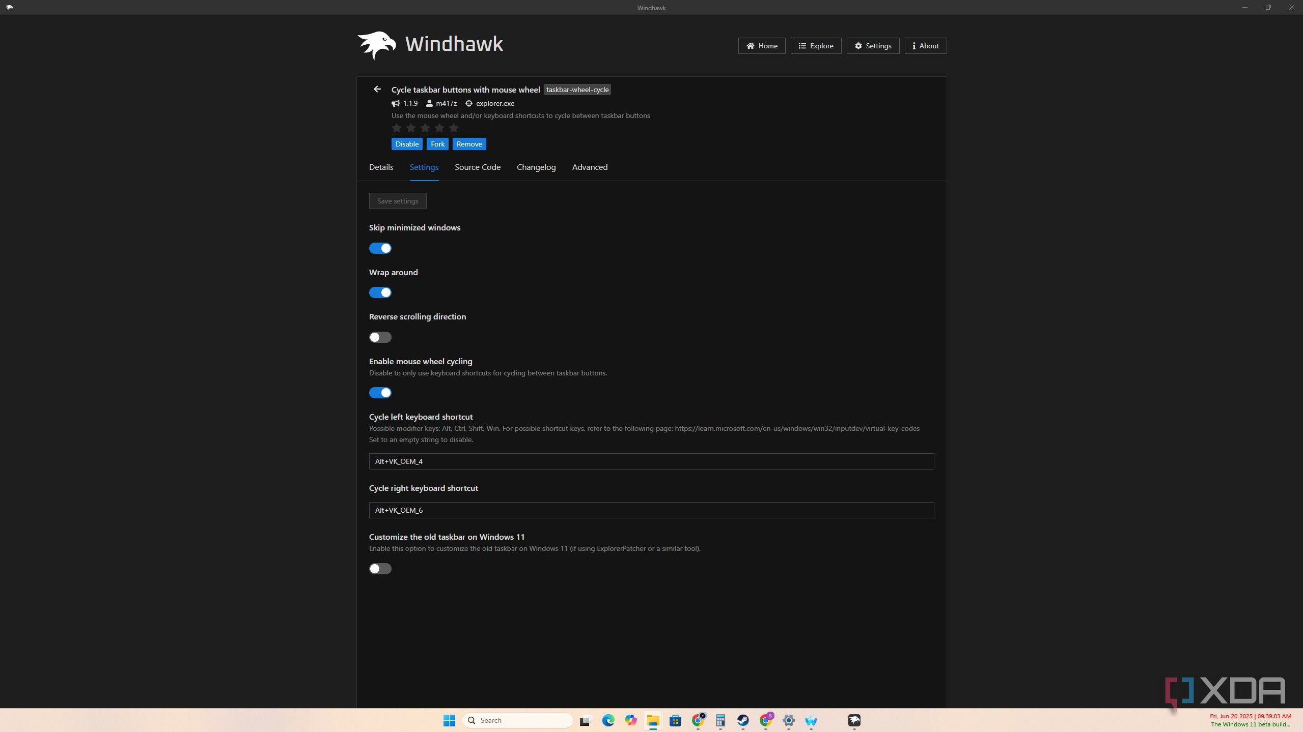This screenshot has width=1303, height=732.
Task: Open Windhawk Settings from the top bar
Action: point(873,46)
